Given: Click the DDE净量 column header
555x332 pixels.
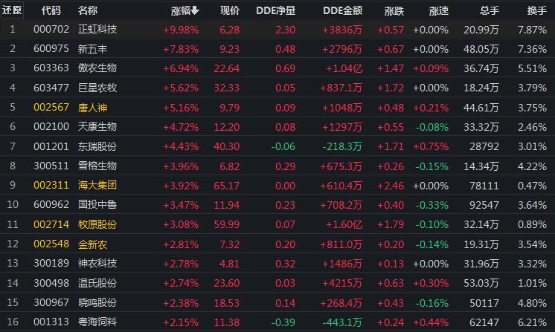Looking at the screenshot, I should (275, 10).
